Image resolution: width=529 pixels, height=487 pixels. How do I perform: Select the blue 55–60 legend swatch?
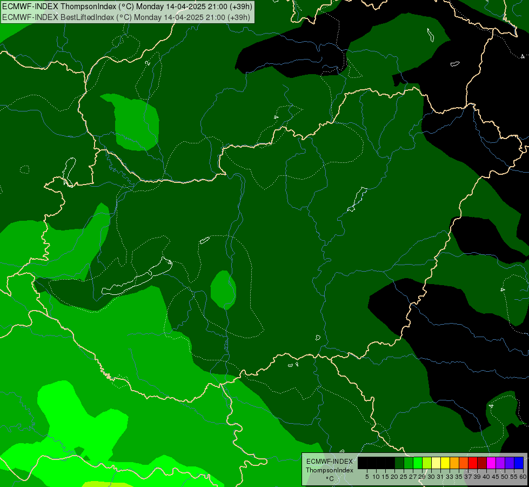(519, 463)
